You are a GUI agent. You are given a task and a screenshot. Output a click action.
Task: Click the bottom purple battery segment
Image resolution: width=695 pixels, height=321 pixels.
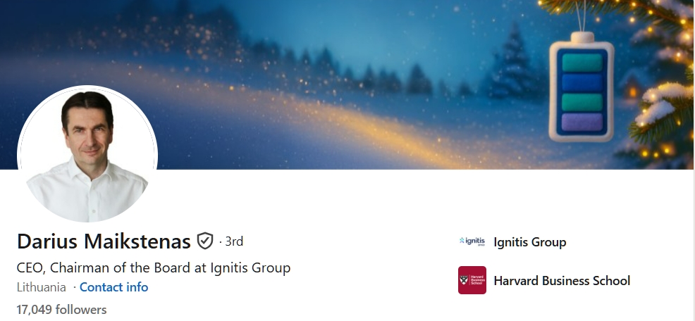(x=582, y=122)
